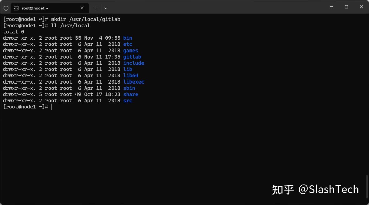
Task: Click the share directory entry
Action: 131,94
